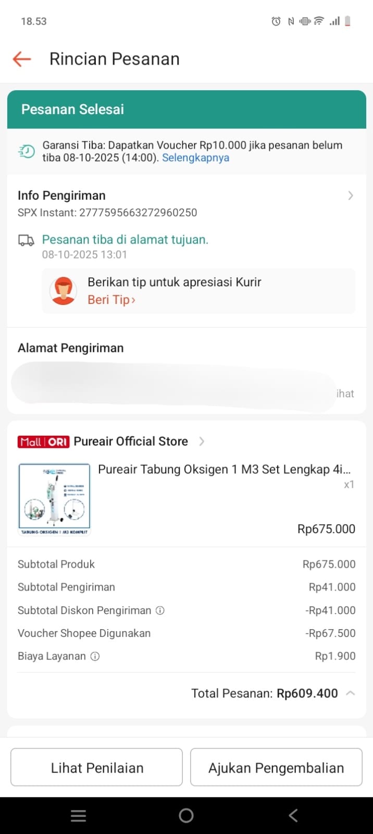Tap the orange back arrow
The height and width of the screenshot is (834, 373).
coord(22,59)
